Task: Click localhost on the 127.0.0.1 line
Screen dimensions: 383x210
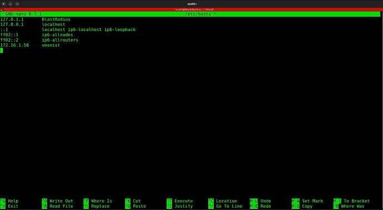Action: tap(53, 24)
